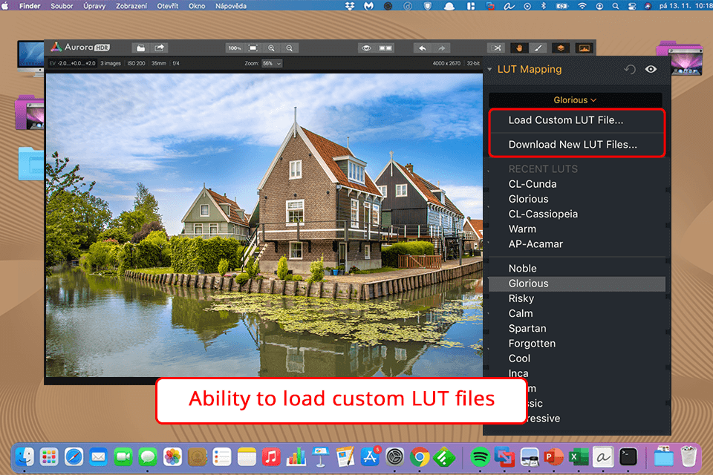
Task: Select CL-Cassiopeia from recent LUTs
Action: [543, 214]
